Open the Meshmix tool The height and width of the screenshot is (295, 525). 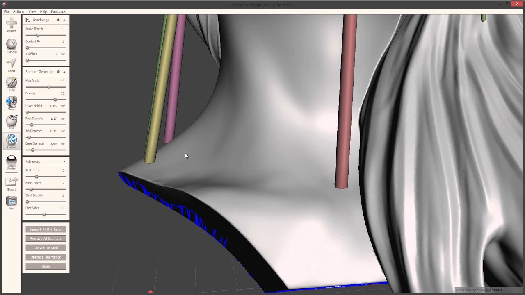[11, 46]
